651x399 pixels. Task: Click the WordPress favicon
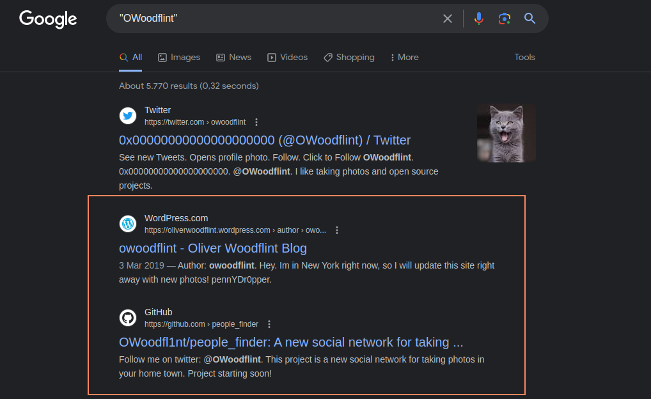pos(128,224)
